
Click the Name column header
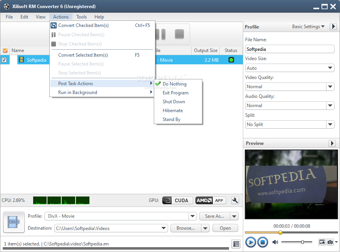point(18,50)
